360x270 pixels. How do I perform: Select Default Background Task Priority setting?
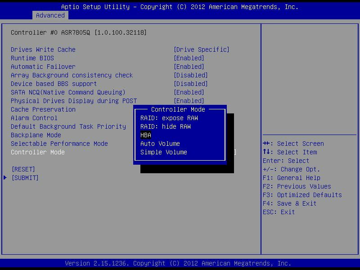point(68,126)
